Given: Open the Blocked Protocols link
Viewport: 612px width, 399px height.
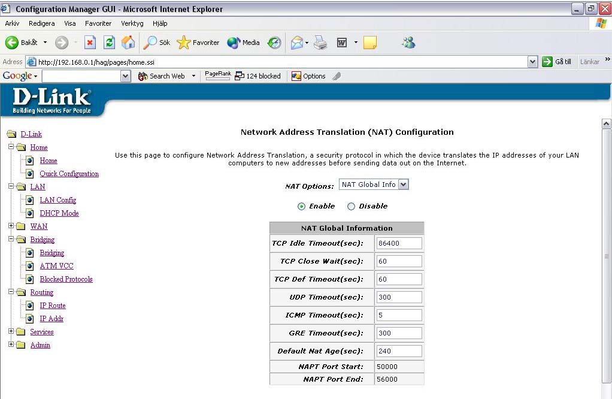Looking at the screenshot, I should pos(66,279).
